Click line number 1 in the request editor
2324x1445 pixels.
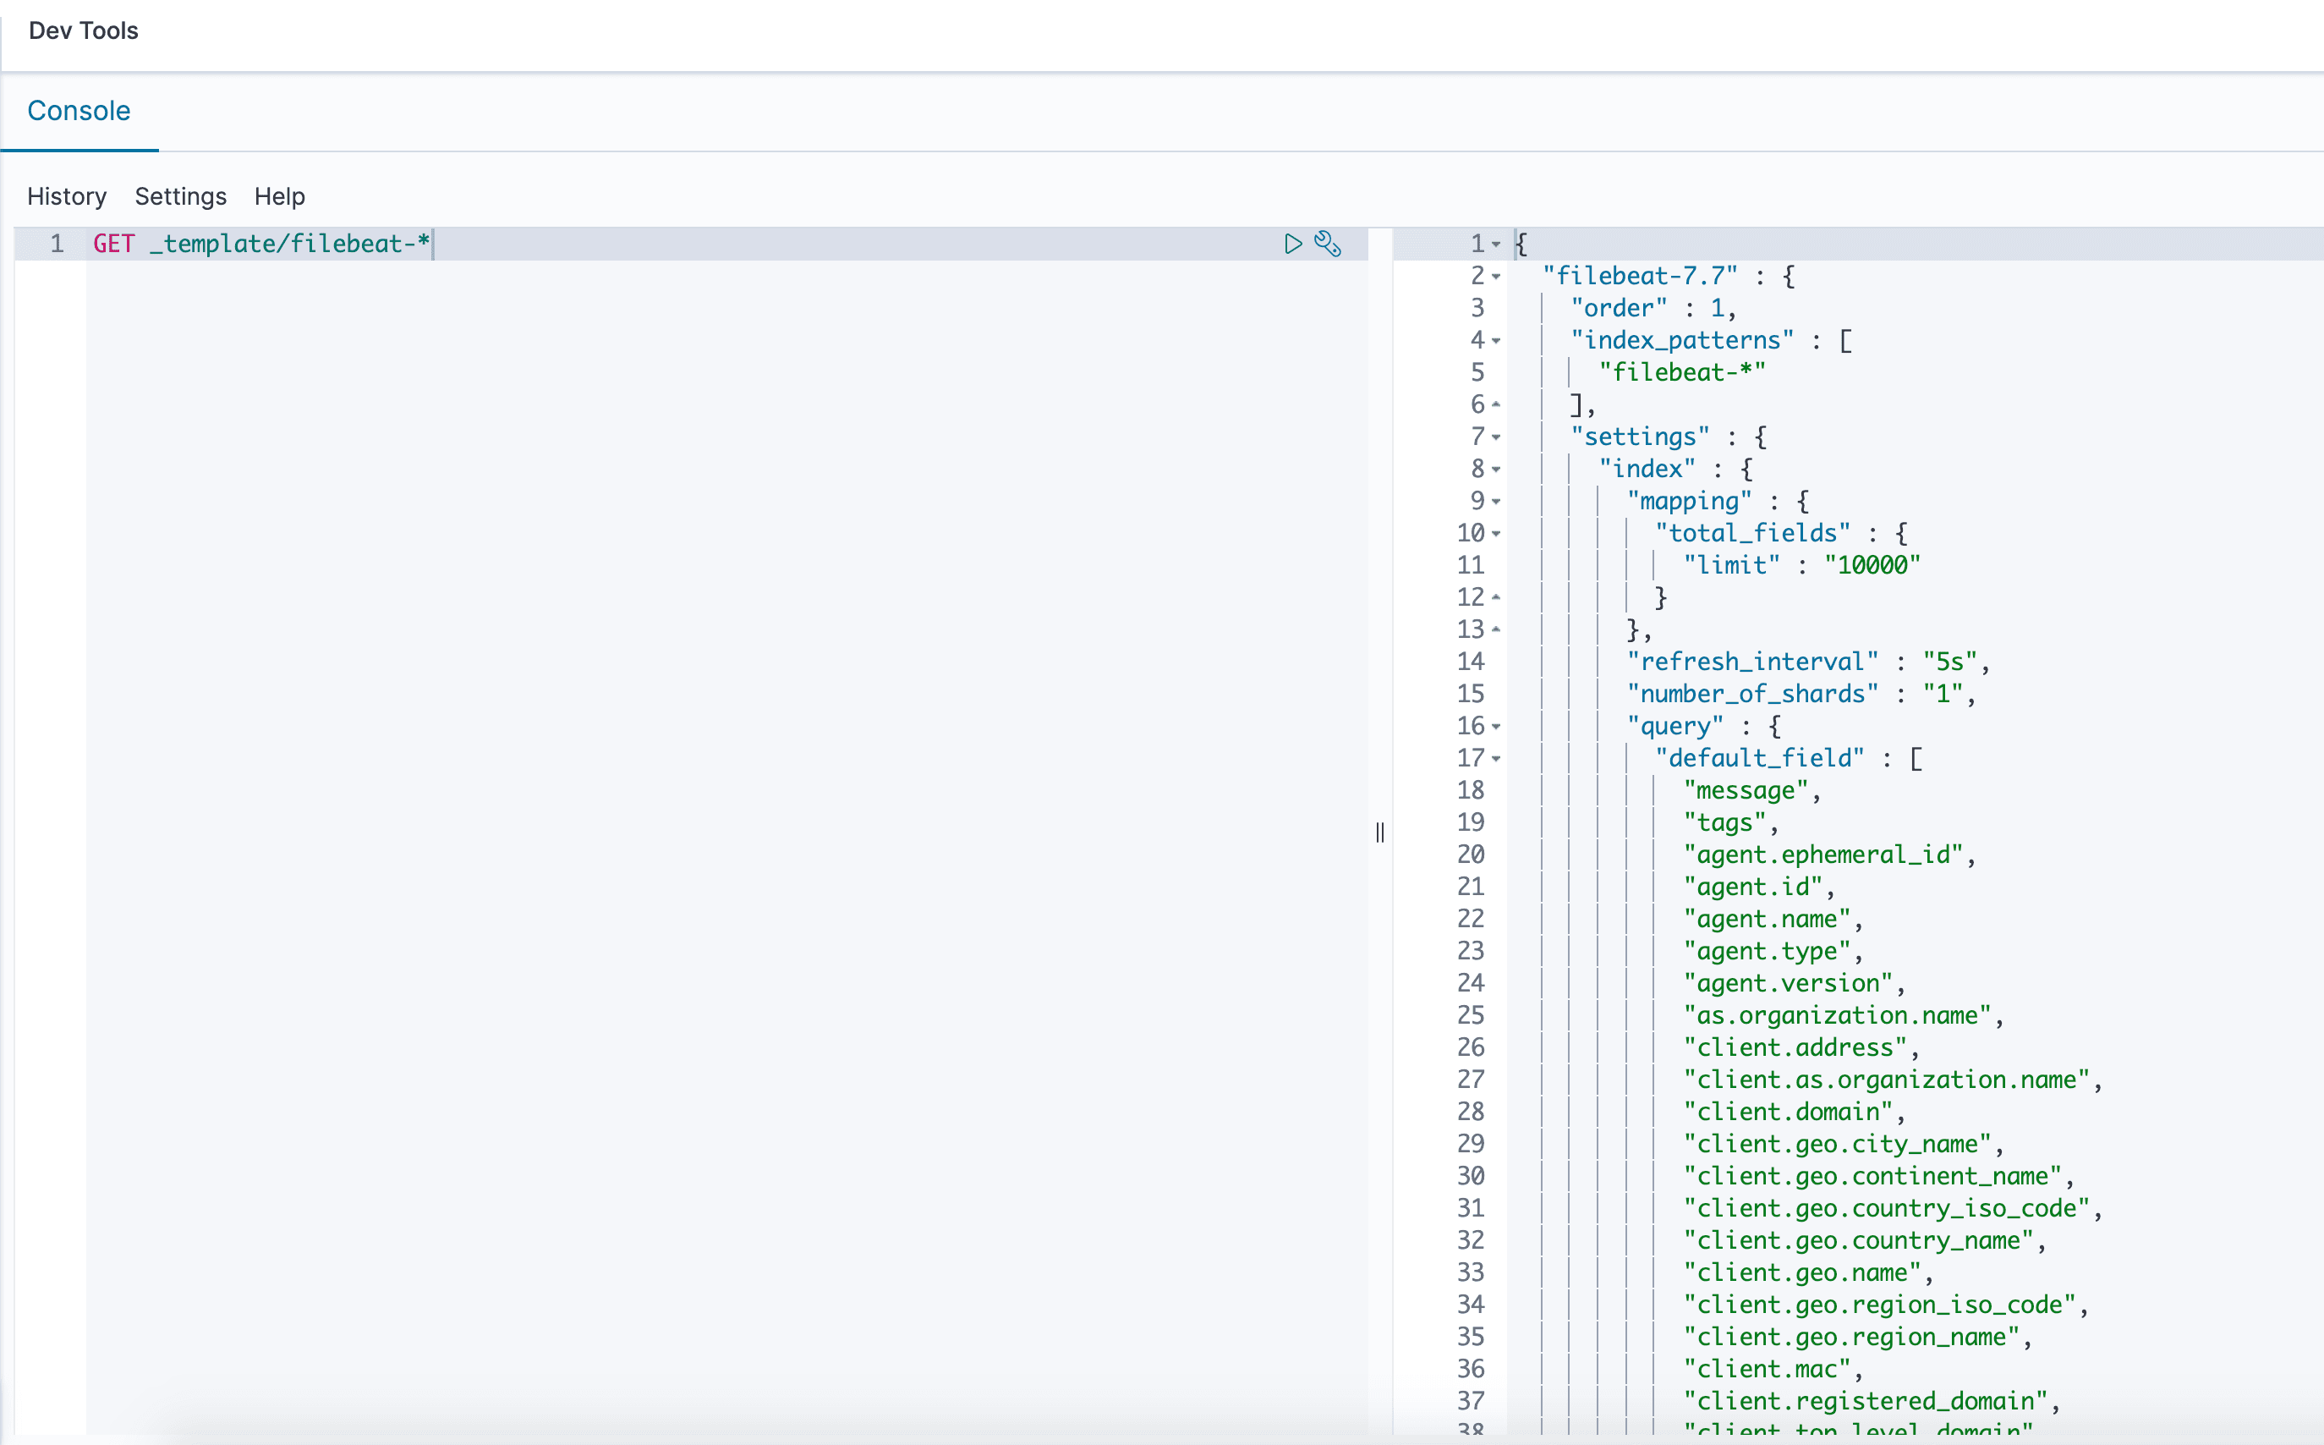tap(58, 244)
